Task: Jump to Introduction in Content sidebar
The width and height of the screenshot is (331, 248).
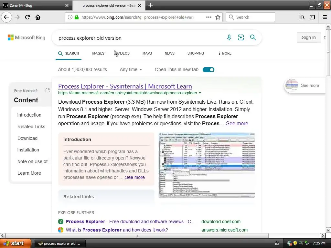Action: pyautogui.click(x=29, y=115)
